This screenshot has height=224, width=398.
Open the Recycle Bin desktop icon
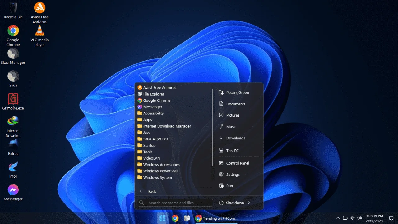pyautogui.click(x=13, y=11)
